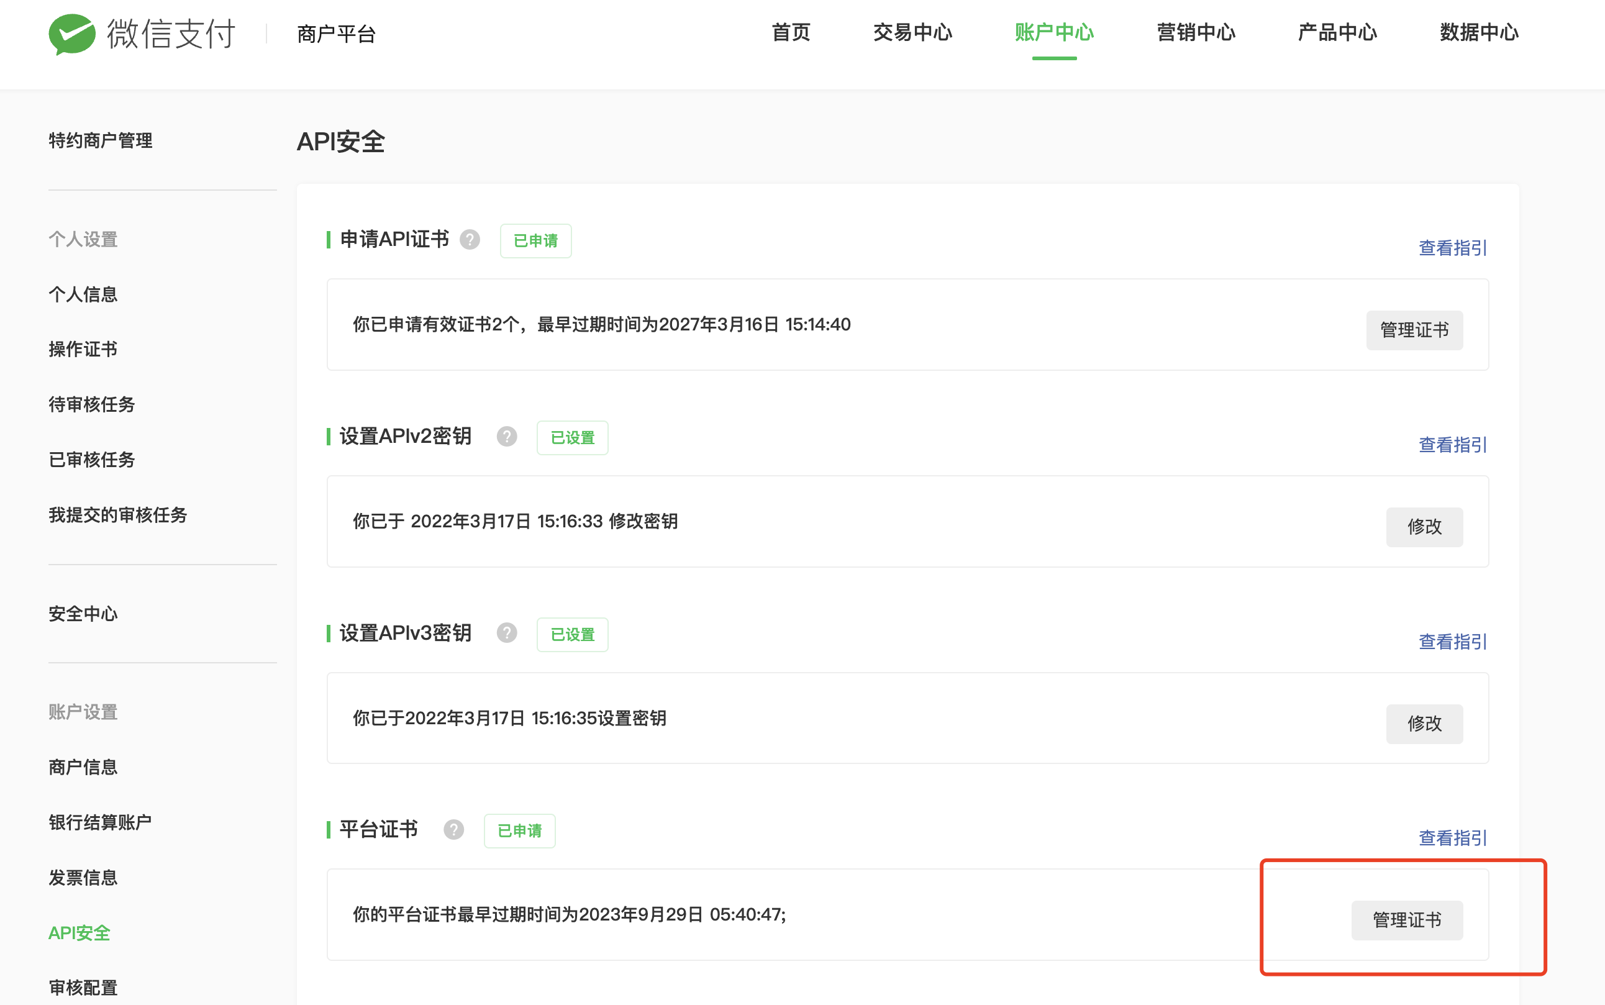This screenshot has height=1005, width=1605.
Task: Click the WeChat Pay logo icon
Action: pyautogui.click(x=72, y=34)
